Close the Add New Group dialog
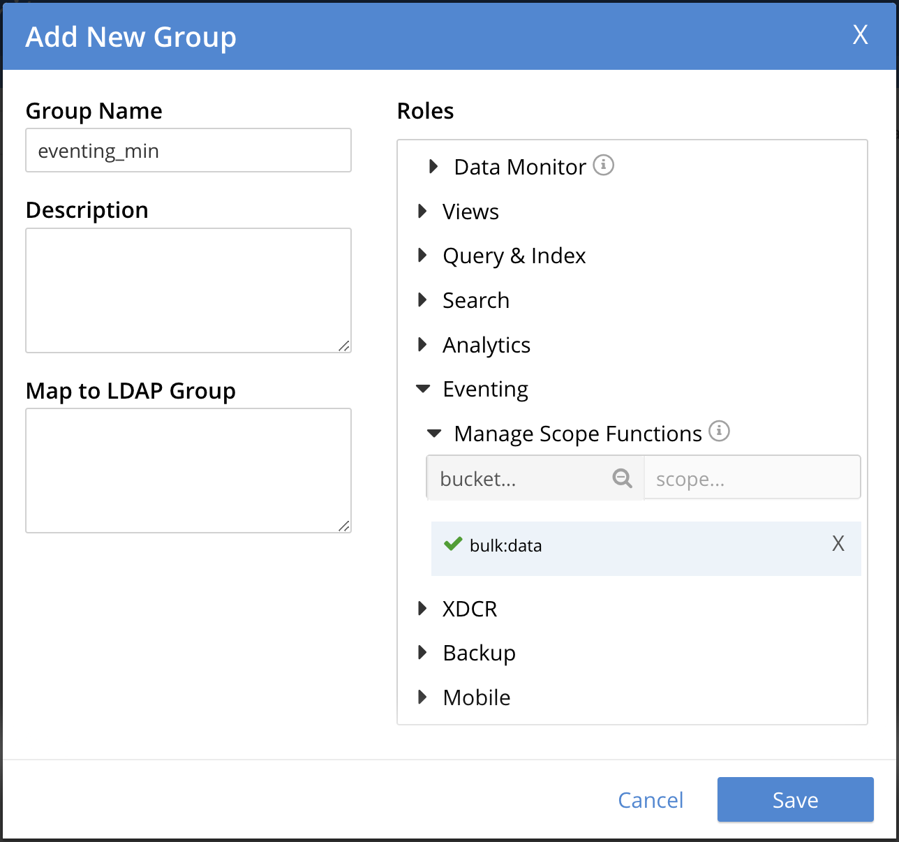Image resolution: width=899 pixels, height=842 pixels. [x=860, y=35]
